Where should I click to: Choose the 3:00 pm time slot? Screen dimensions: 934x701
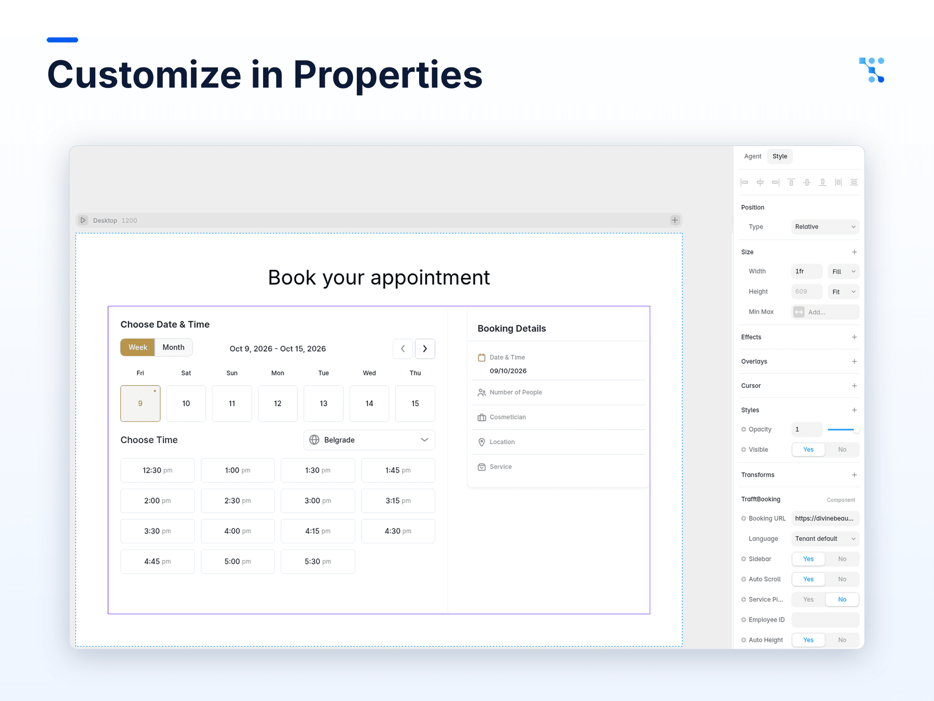pyautogui.click(x=318, y=501)
